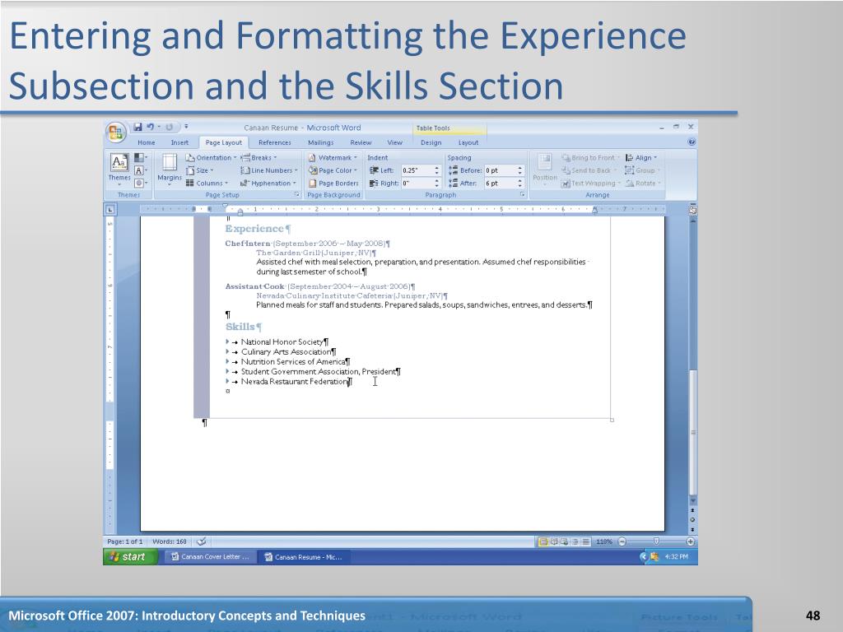The image size is (843, 632).
Task: Expand the Breaks dropdown
Action: coord(258,157)
